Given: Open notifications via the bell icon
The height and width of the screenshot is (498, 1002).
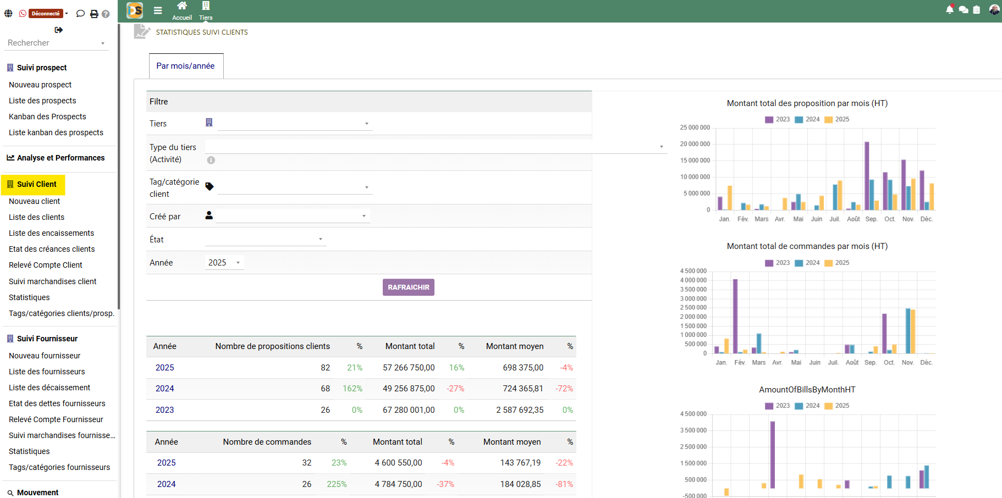Looking at the screenshot, I should click(x=950, y=9).
